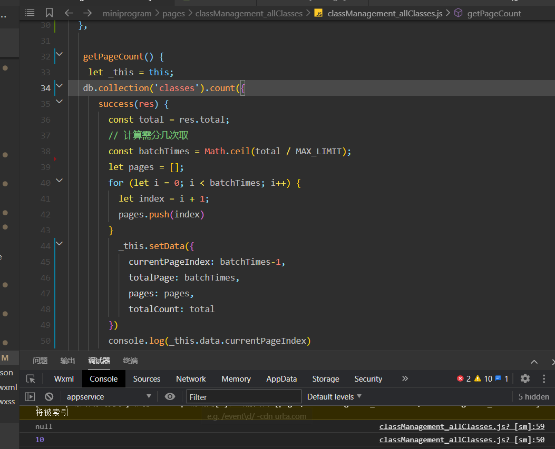The image size is (555, 449).
Task: Collapse the debugger panel with the chevron
Action: (534, 362)
